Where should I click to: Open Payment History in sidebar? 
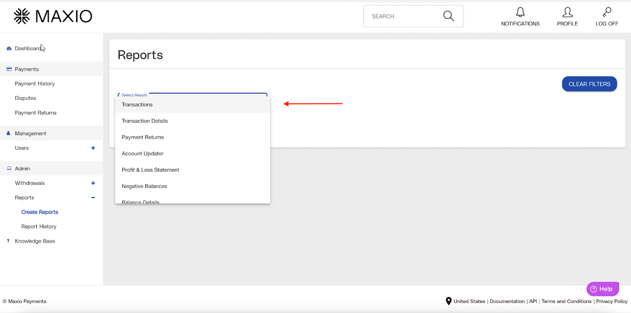click(35, 84)
